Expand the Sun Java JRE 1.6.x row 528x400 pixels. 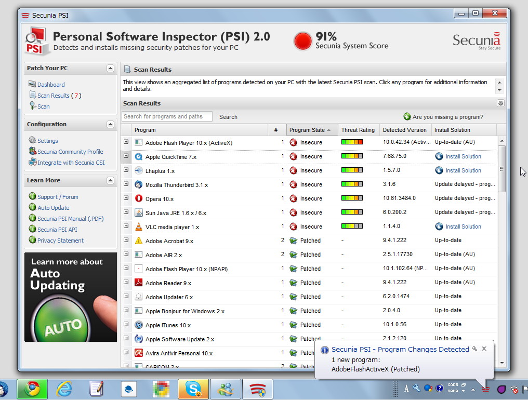point(126,212)
